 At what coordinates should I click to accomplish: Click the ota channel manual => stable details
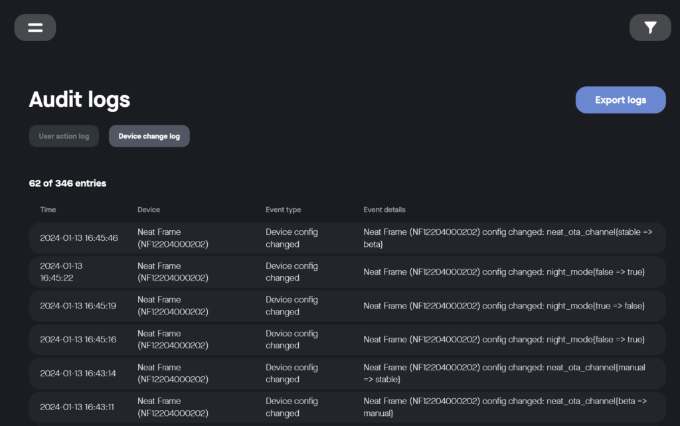505,374
